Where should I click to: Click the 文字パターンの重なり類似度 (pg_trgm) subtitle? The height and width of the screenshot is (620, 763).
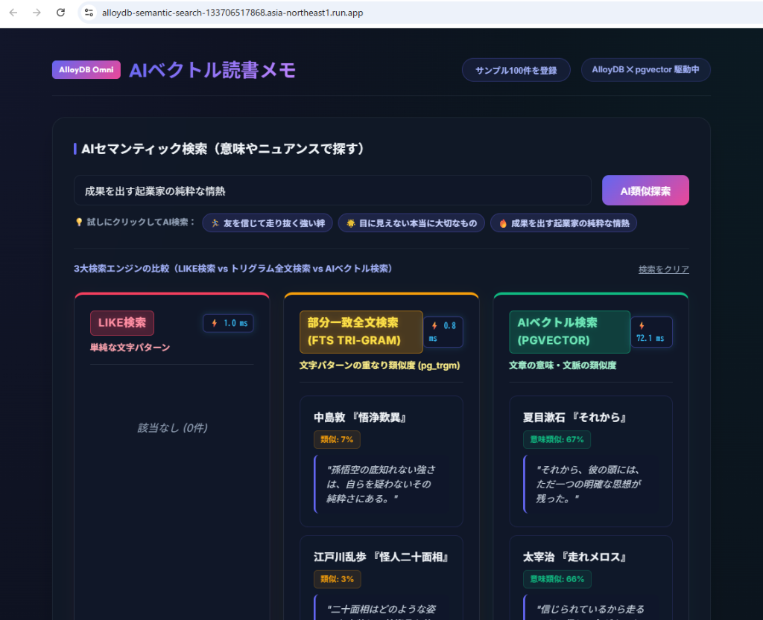[x=379, y=365]
